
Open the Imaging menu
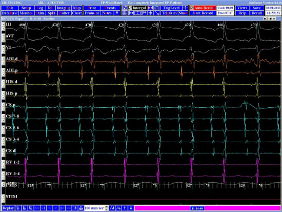(64, 8)
